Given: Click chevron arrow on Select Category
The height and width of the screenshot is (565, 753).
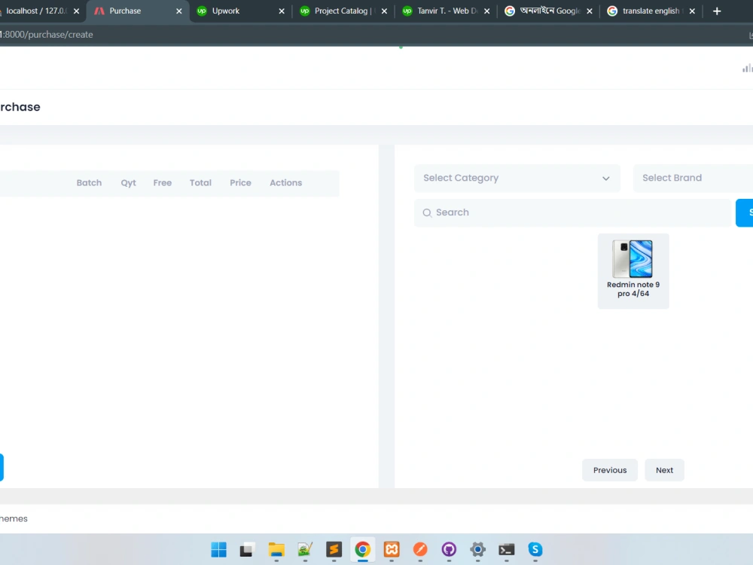Looking at the screenshot, I should [x=605, y=179].
